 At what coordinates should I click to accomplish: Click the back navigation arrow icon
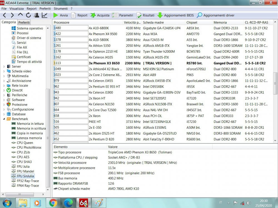click(x=5, y=15)
